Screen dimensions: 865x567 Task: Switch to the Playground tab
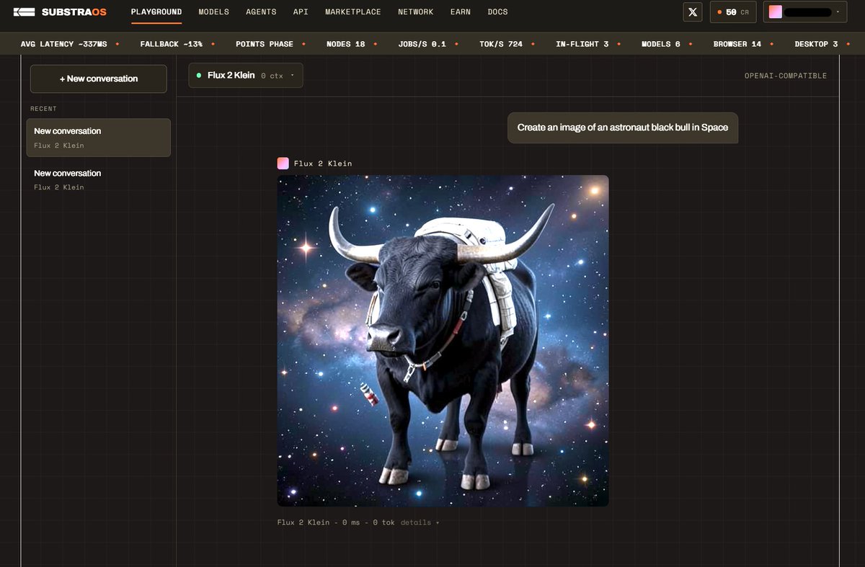click(156, 12)
